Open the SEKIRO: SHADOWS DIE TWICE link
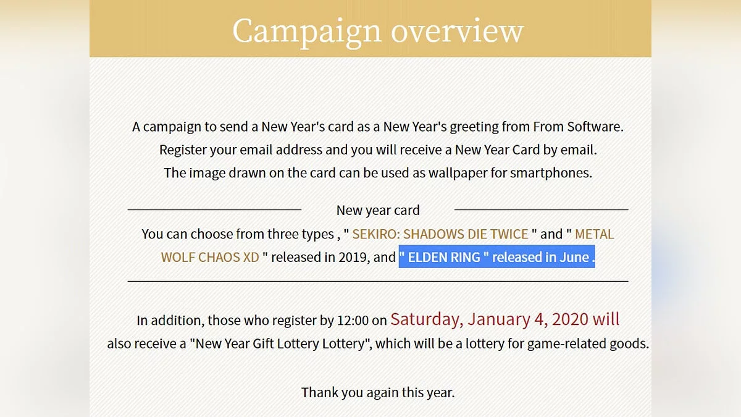Screen dimensions: 741x417 click(440, 234)
